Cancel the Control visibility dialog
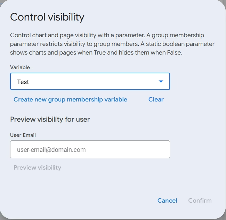The width and height of the screenshot is (226, 220). pos(167,201)
